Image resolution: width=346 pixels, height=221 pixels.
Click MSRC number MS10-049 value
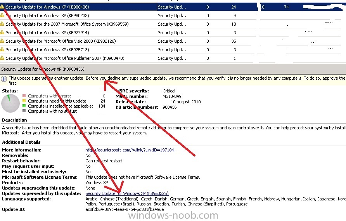click(x=172, y=96)
